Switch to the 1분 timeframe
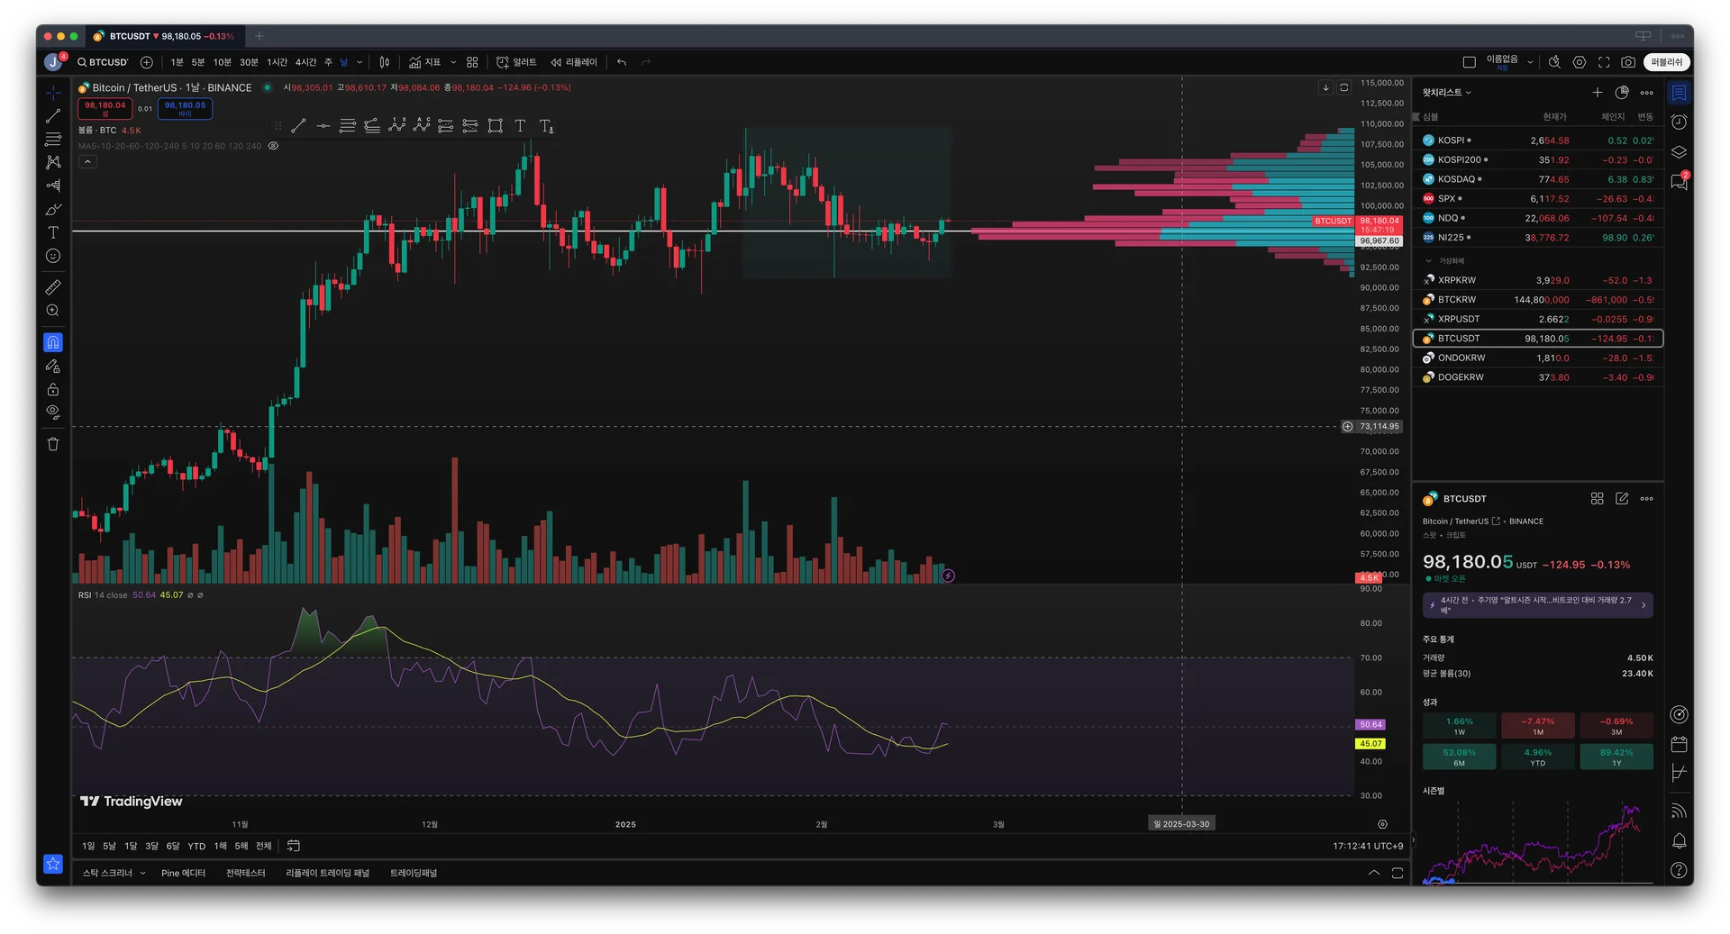This screenshot has height=934, width=1730. [x=177, y=62]
